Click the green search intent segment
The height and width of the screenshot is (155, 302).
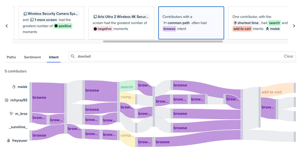tap(127, 86)
